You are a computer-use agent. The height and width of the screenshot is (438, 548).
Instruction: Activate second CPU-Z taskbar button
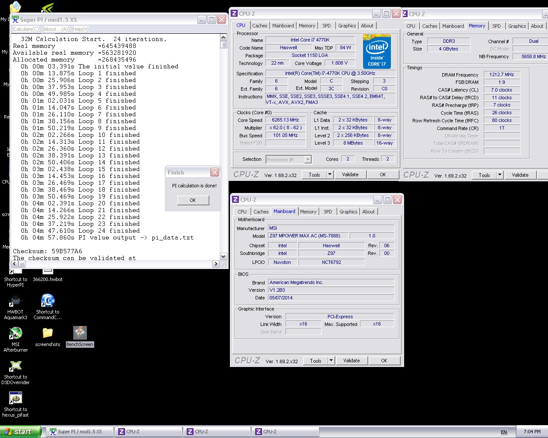[x=217, y=432]
